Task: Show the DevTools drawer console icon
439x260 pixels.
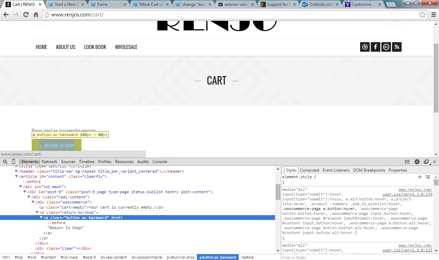Action: click(407, 162)
